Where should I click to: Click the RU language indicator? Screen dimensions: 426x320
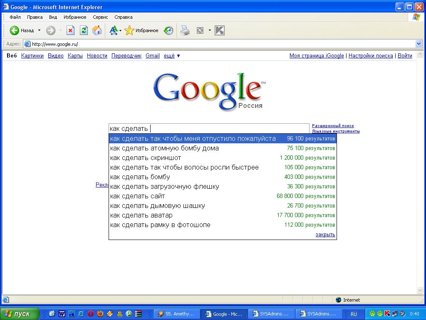click(354, 314)
